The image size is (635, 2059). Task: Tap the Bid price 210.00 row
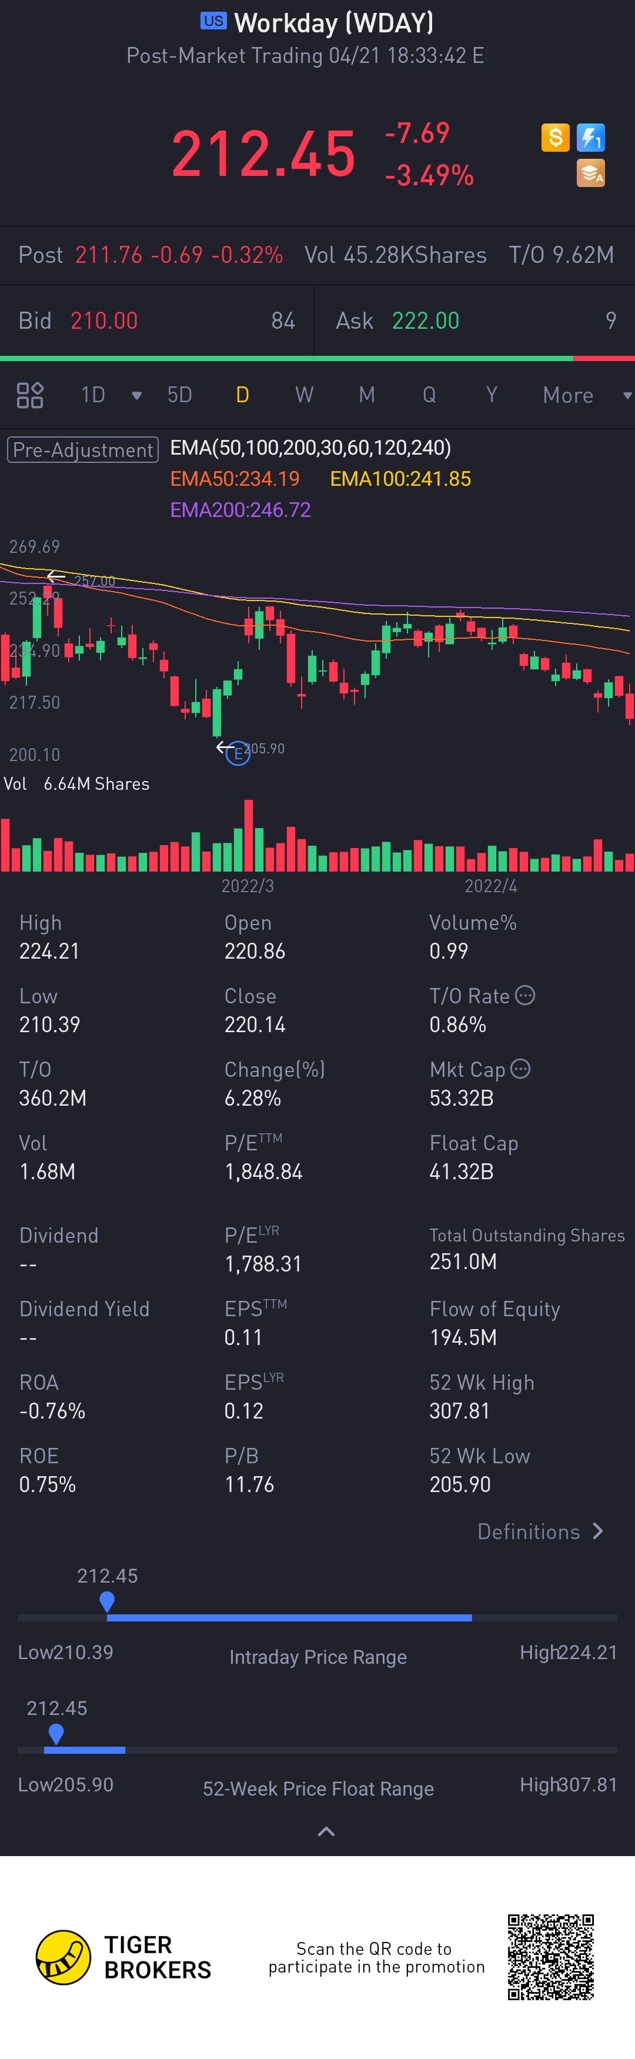point(156,321)
